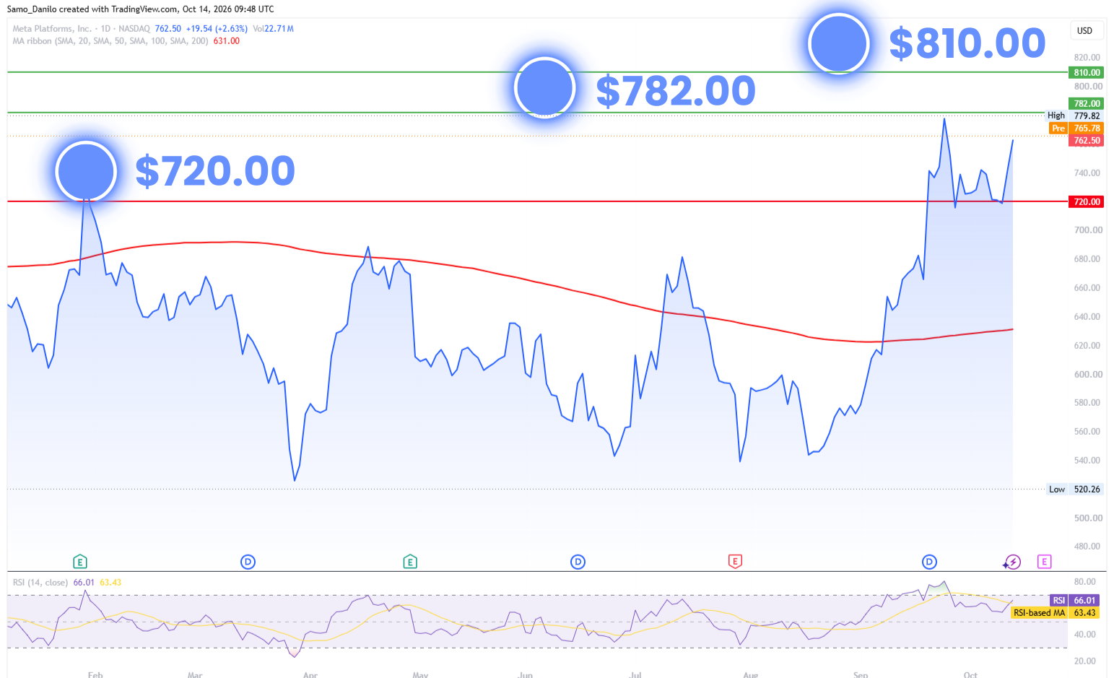Click the 820.00 price scale value
1114x678 pixels.
pyautogui.click(x=1087, y=57)
